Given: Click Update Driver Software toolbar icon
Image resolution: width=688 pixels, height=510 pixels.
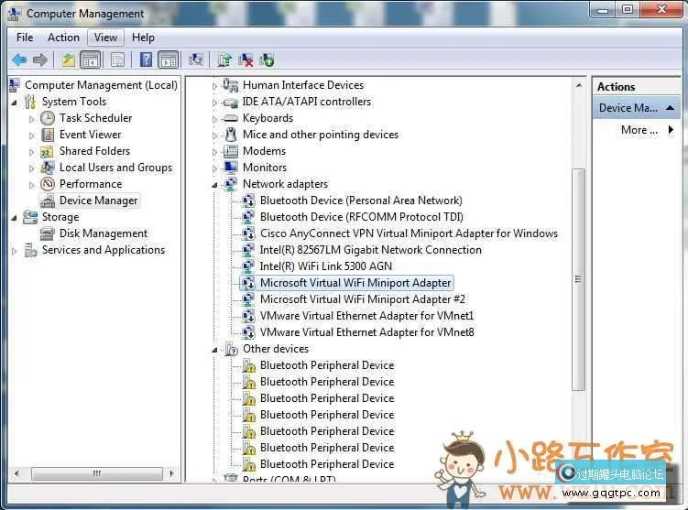Looking at the screenshot, I should (224, 60).
